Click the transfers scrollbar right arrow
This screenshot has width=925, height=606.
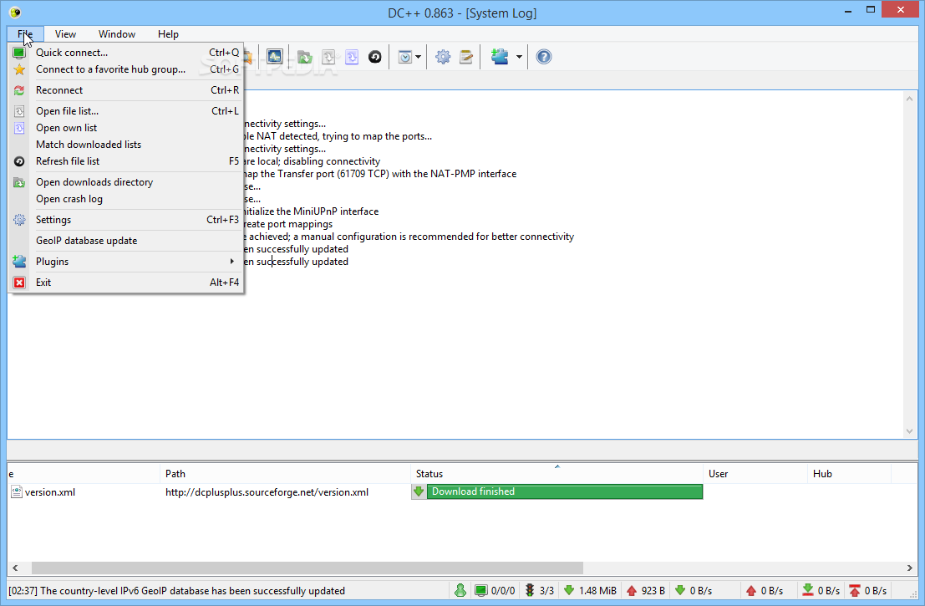click(x=910, y=568)
